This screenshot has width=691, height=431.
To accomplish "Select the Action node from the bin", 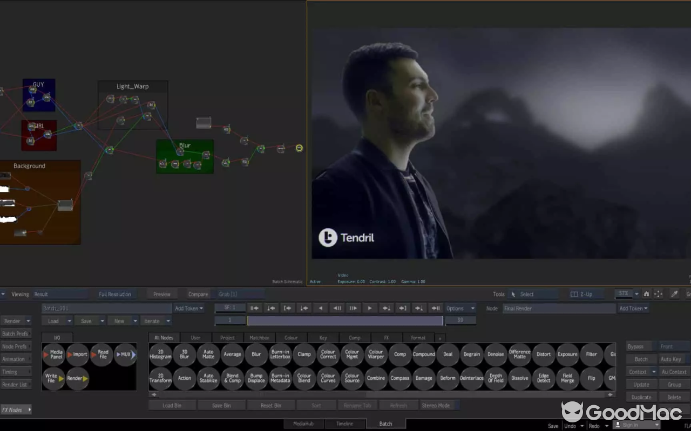I will pyautogui.click(x=184, y=378).
